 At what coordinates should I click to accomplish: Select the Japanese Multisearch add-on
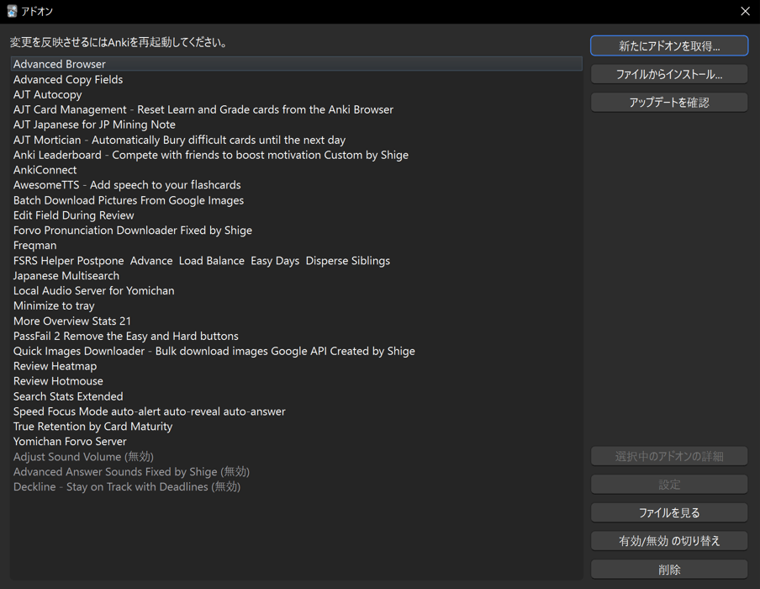(x=66, y=275)
